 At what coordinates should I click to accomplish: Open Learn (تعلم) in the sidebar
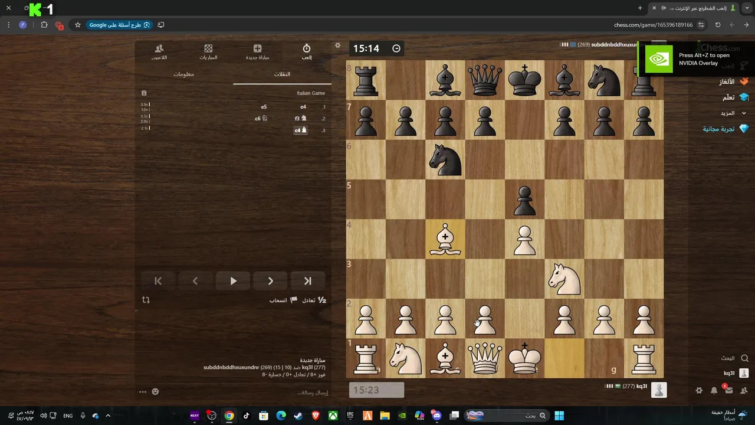click(x=735, y=97)
